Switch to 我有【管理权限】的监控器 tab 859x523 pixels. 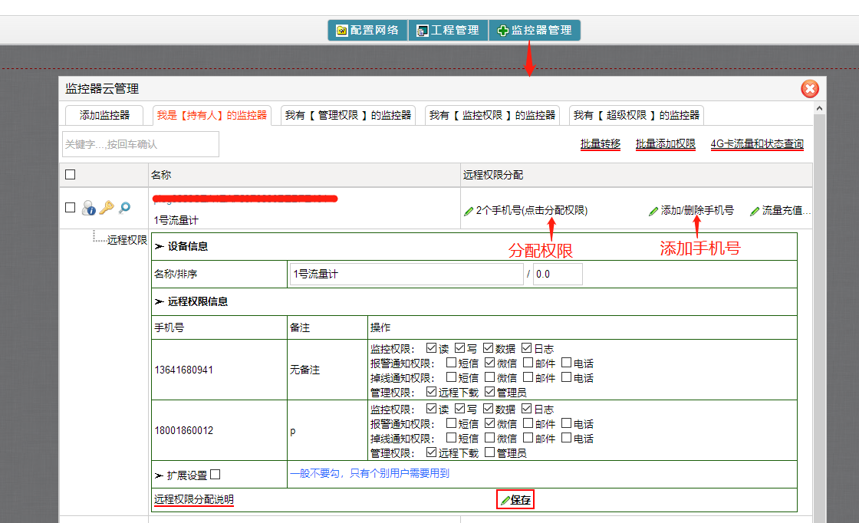[x=348, y=115]
